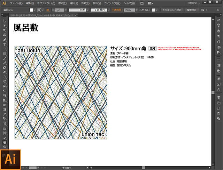Image resolution: width=223 pixels, height=170 pixels.
Task: Expand the opacity 100% dropdown
Action: tap(137, 10)
